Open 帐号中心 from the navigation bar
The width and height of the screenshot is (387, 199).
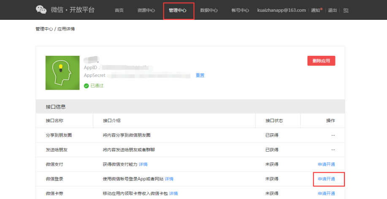pyautogui.click(x=240, y=11)
